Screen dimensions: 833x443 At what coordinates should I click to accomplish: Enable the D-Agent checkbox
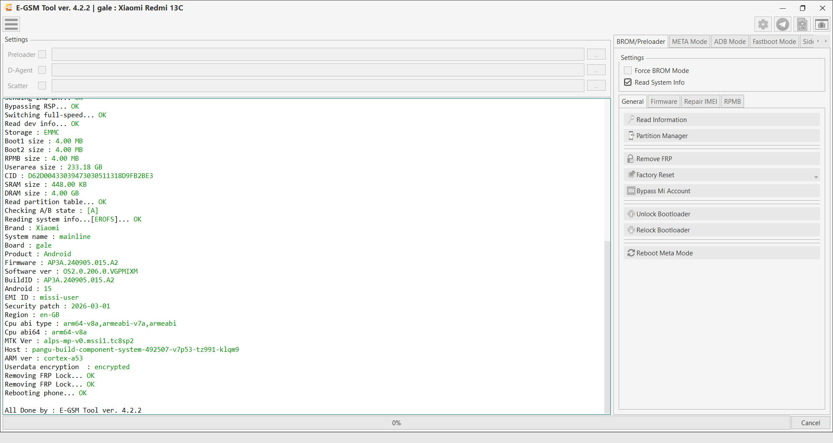click(42, 70)
